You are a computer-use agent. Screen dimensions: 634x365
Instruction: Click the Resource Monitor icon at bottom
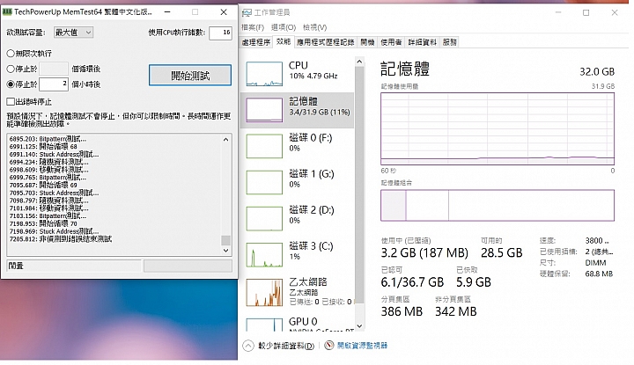(x=329, y=346)
